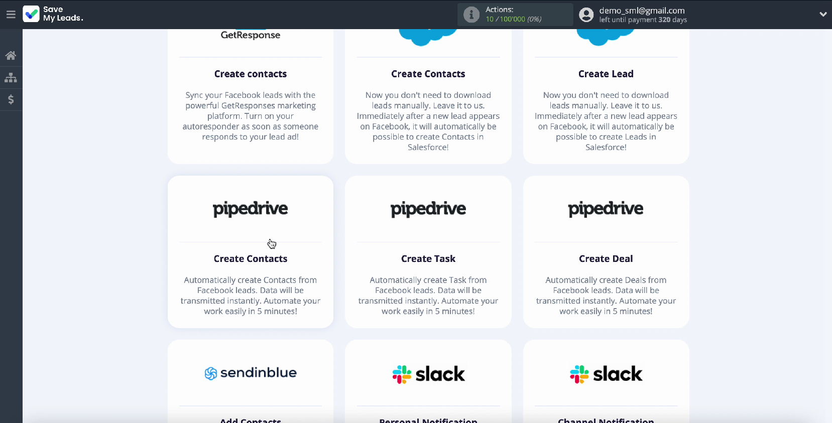Click the "Save My Leads." brand text
The width and height of the screenshot is (832, 423).
tap(63, 14)
